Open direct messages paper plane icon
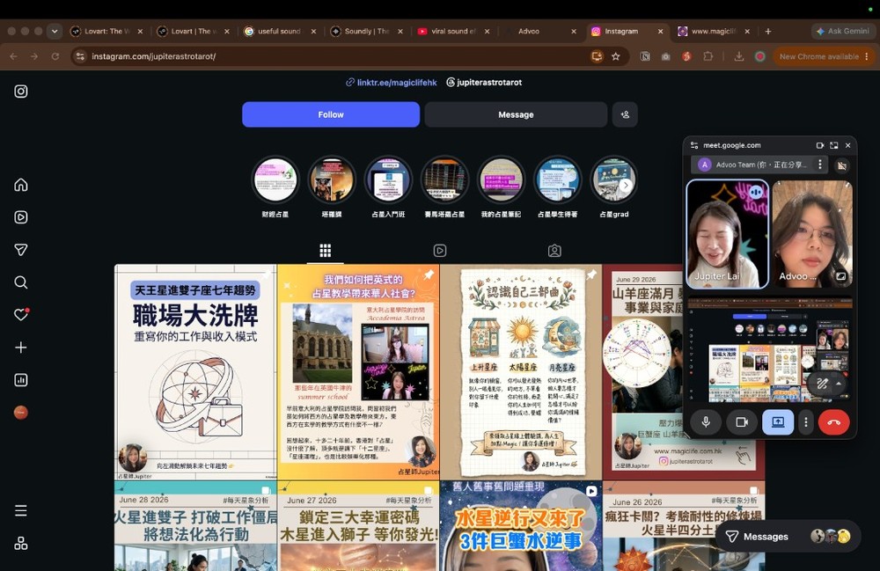This screenshot has height=571, width=880. pyautogui.click(x=21, y=250)
